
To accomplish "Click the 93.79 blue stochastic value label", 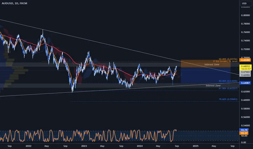I will pos(244,130).
